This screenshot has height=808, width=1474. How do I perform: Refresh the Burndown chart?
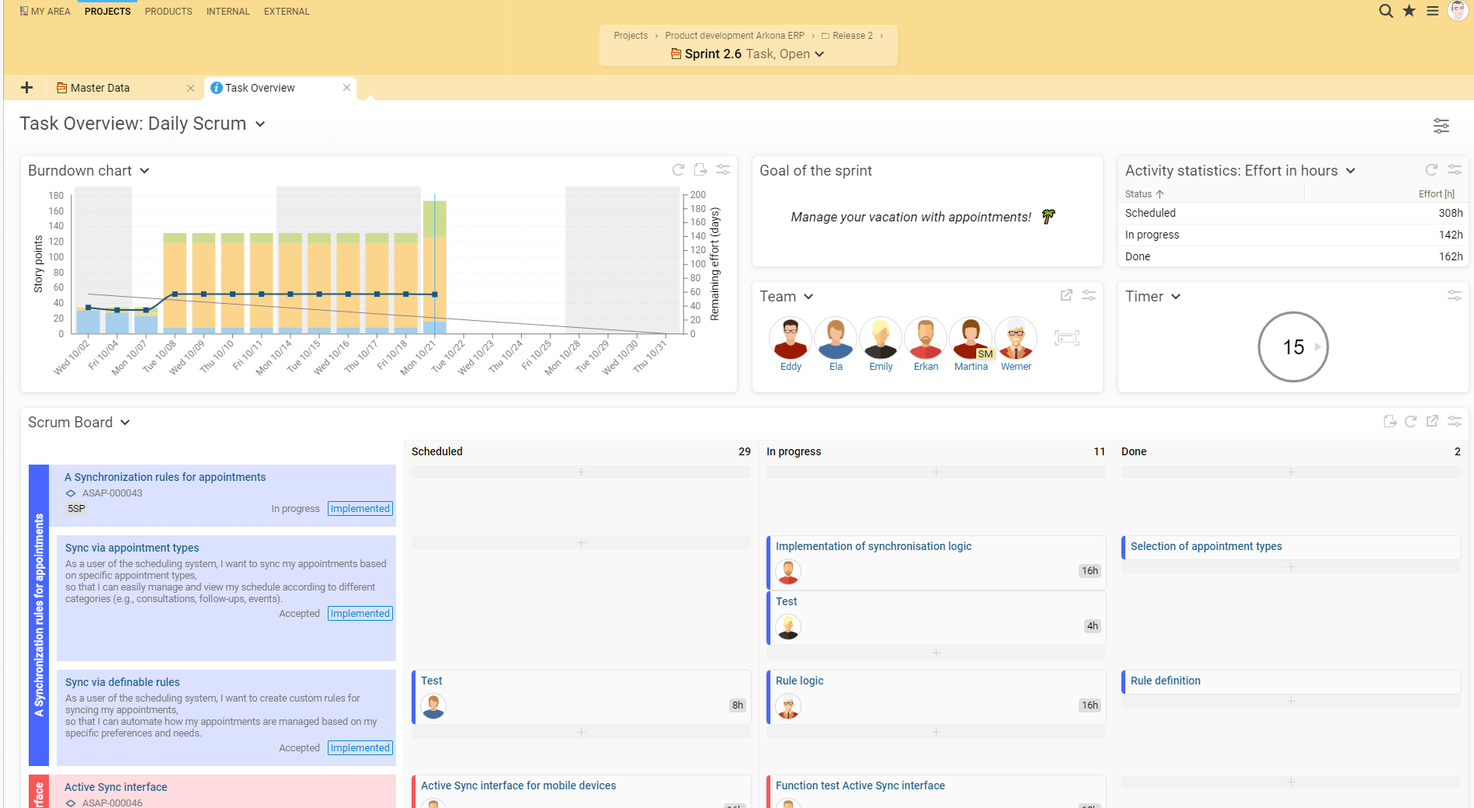click(678, 170)
